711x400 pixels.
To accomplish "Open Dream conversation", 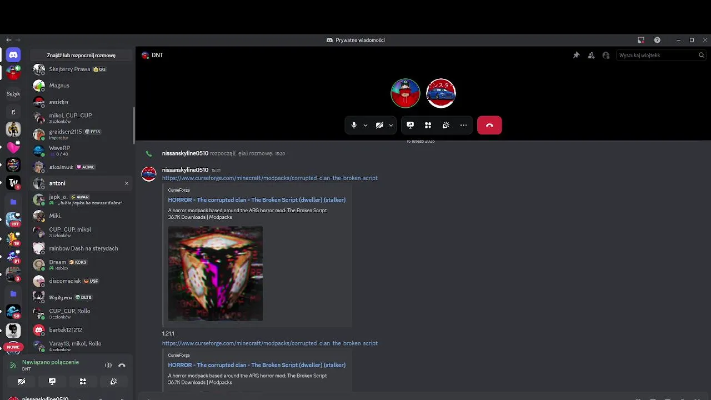I will coord(81,264).
